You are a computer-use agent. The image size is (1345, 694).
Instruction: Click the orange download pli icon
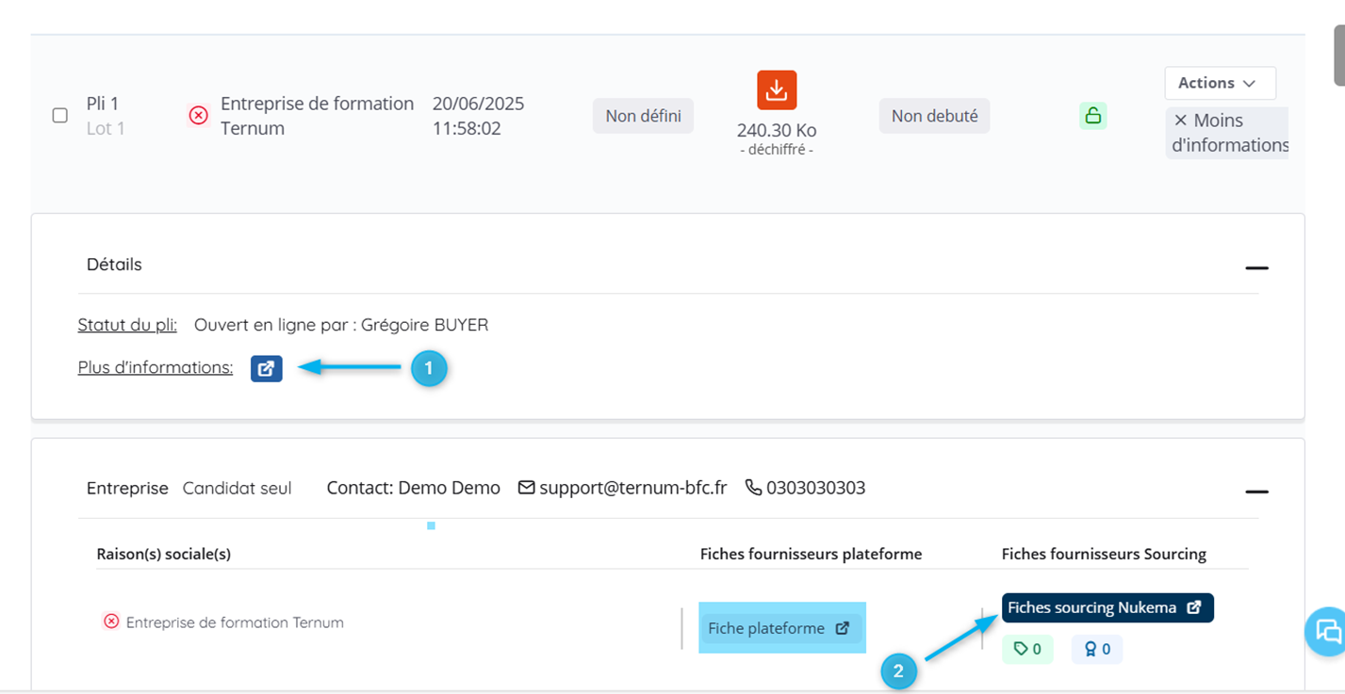[x=777, y=90]
